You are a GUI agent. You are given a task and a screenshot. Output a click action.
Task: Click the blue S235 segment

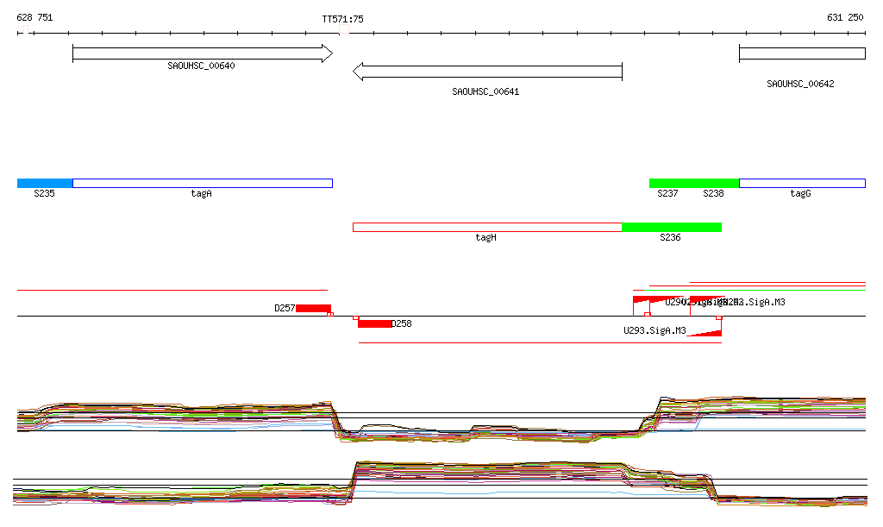pos(45,183)
